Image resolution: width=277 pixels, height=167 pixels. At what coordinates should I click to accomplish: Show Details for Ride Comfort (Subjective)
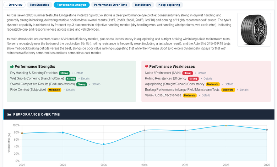(x=70, y=90)
